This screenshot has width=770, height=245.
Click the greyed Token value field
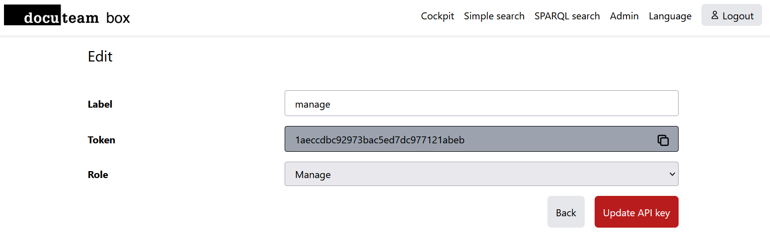point(467,139)
